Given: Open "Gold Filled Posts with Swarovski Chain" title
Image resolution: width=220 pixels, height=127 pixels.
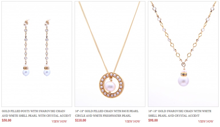Looking at the screenshot, I should click(x=33, y=111).
